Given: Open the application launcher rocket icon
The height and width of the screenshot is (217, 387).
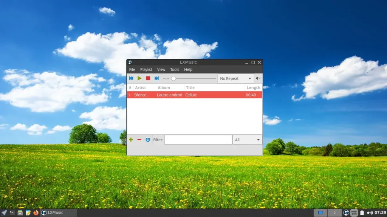Looking at the screenshot, I should tap(4, 212).
